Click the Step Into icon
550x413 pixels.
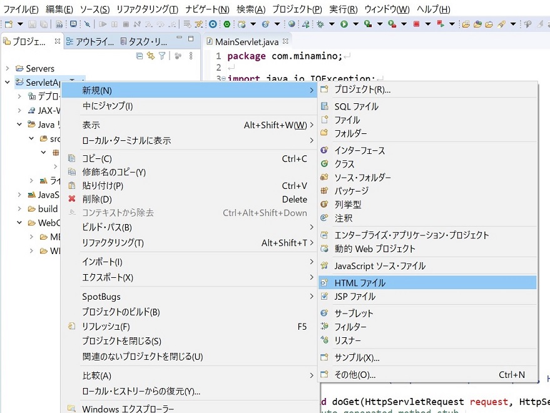149,24
